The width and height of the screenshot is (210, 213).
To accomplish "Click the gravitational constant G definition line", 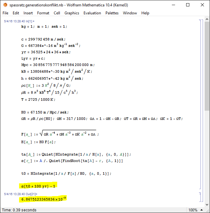I will pos(51,45).
